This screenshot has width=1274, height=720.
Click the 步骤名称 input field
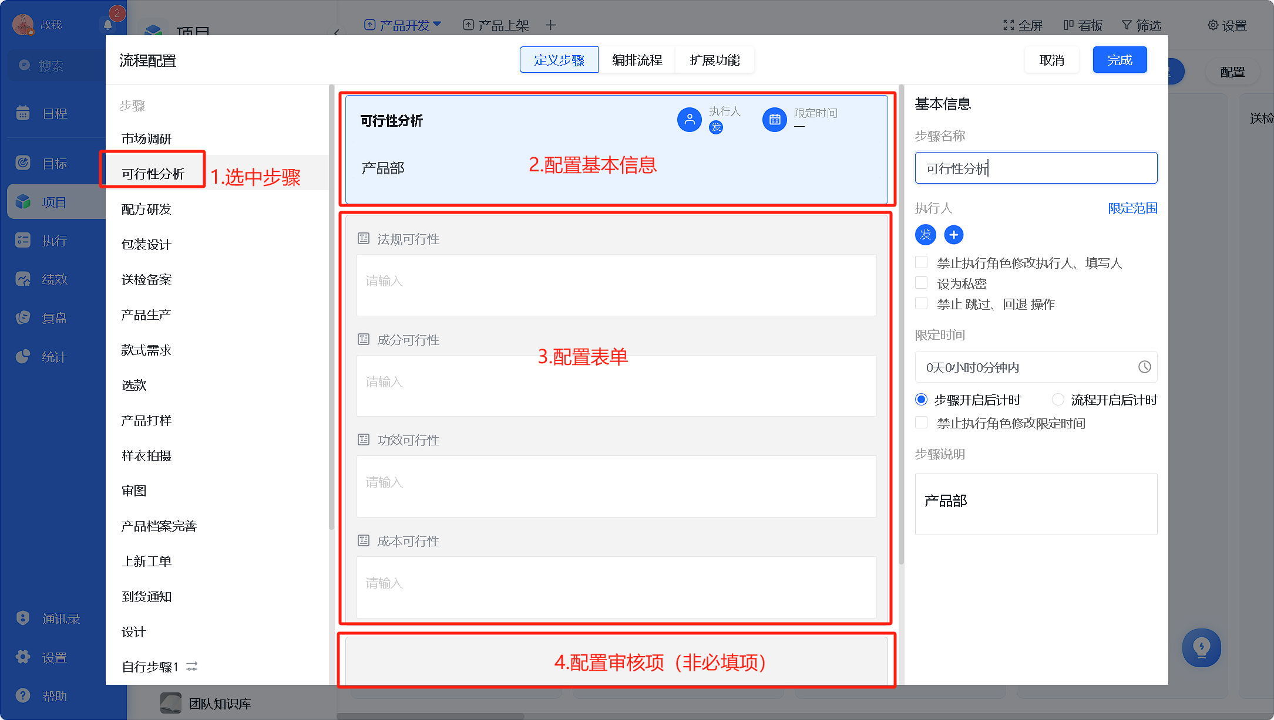(1036, 168)
